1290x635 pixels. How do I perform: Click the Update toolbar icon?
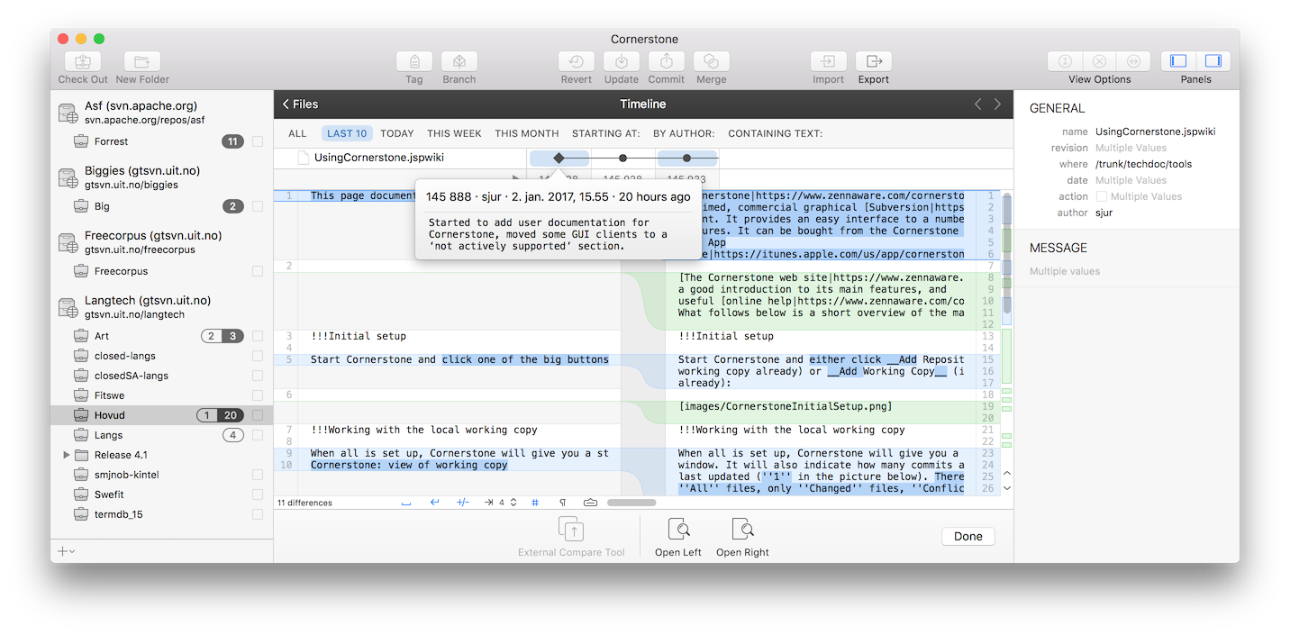pyautogui.click(x=622, y=61)
